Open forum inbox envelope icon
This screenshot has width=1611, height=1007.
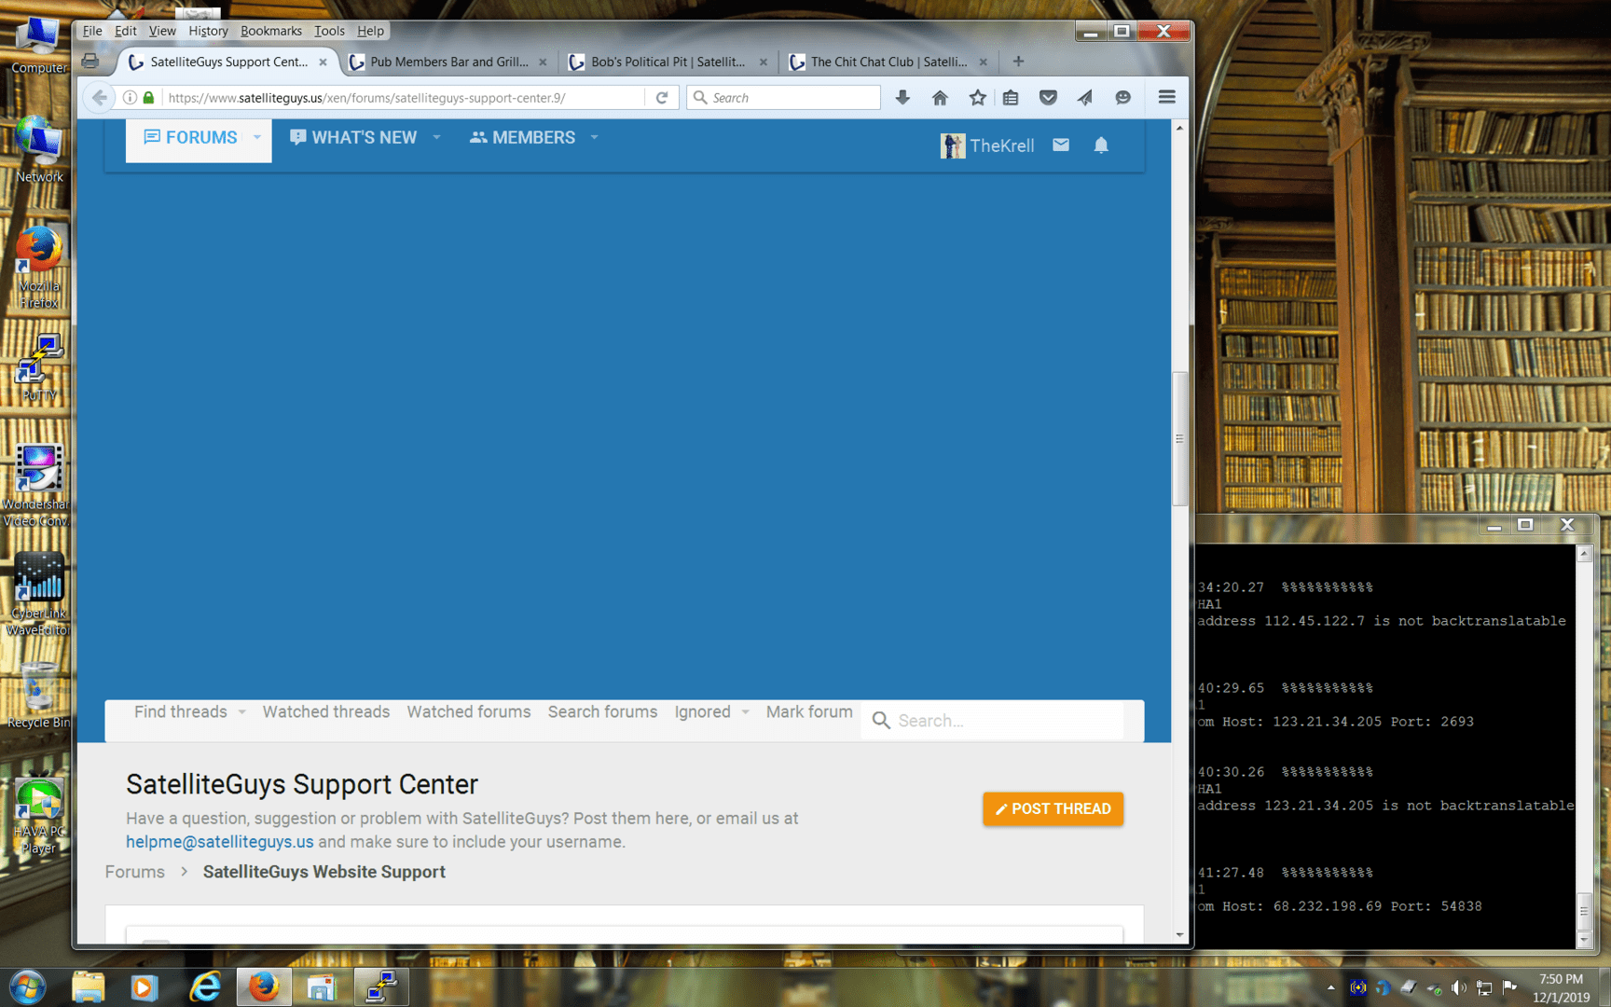(1061, 145)
